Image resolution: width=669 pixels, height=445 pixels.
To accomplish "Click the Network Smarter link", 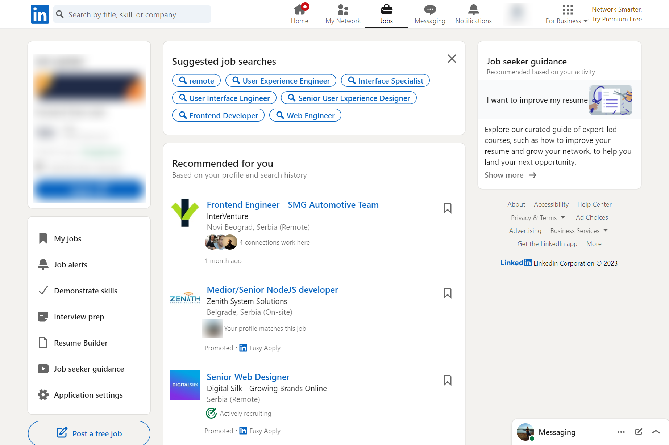I will [x=617, y=9].
